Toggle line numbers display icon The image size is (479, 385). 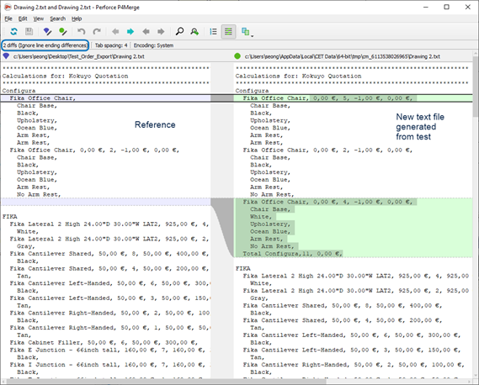click(213, 31)
